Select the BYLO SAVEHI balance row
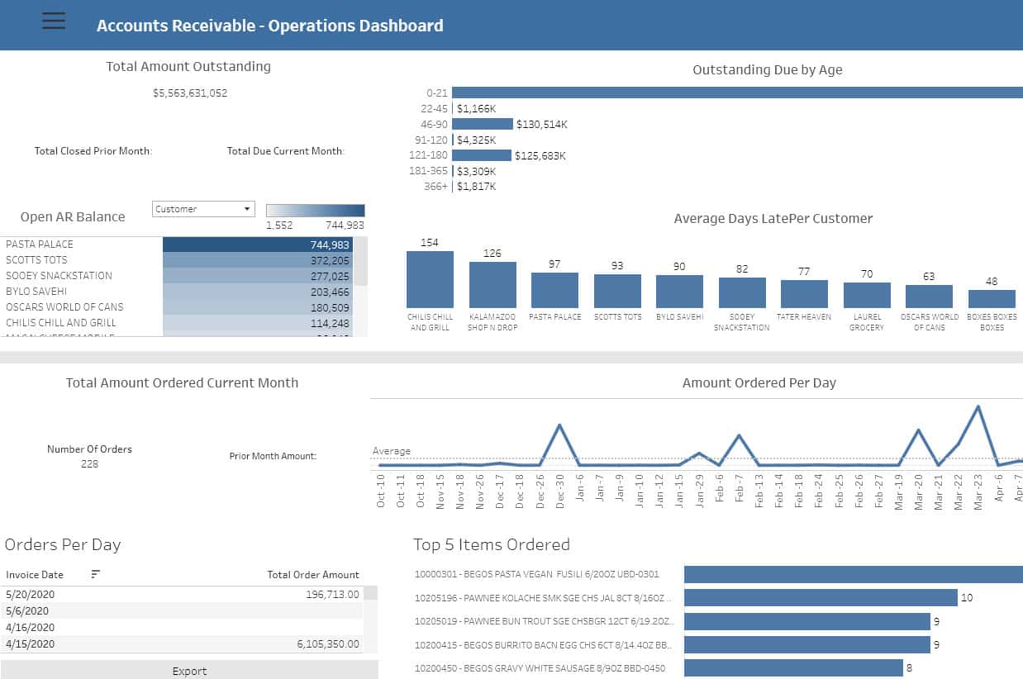This screenshot has height=679, width=1023. (177, 292)
